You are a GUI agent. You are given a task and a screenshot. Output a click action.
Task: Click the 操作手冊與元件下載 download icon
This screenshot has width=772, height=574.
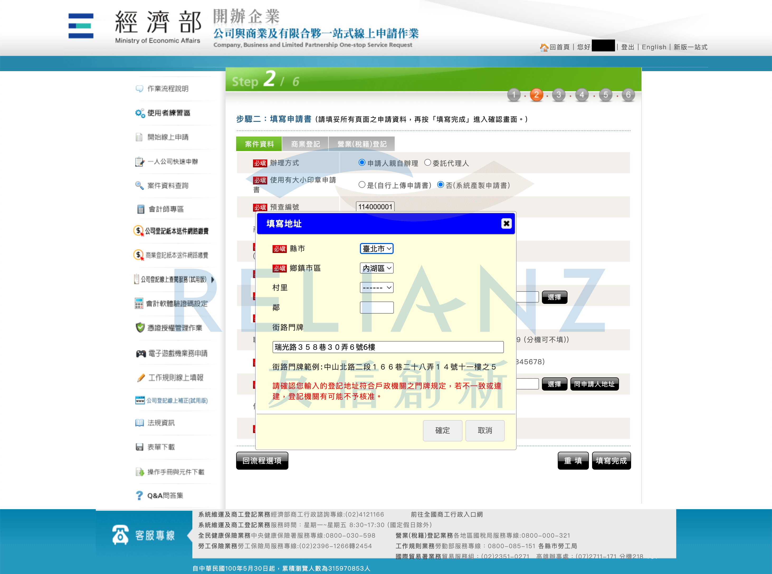[x=140, y=472]
